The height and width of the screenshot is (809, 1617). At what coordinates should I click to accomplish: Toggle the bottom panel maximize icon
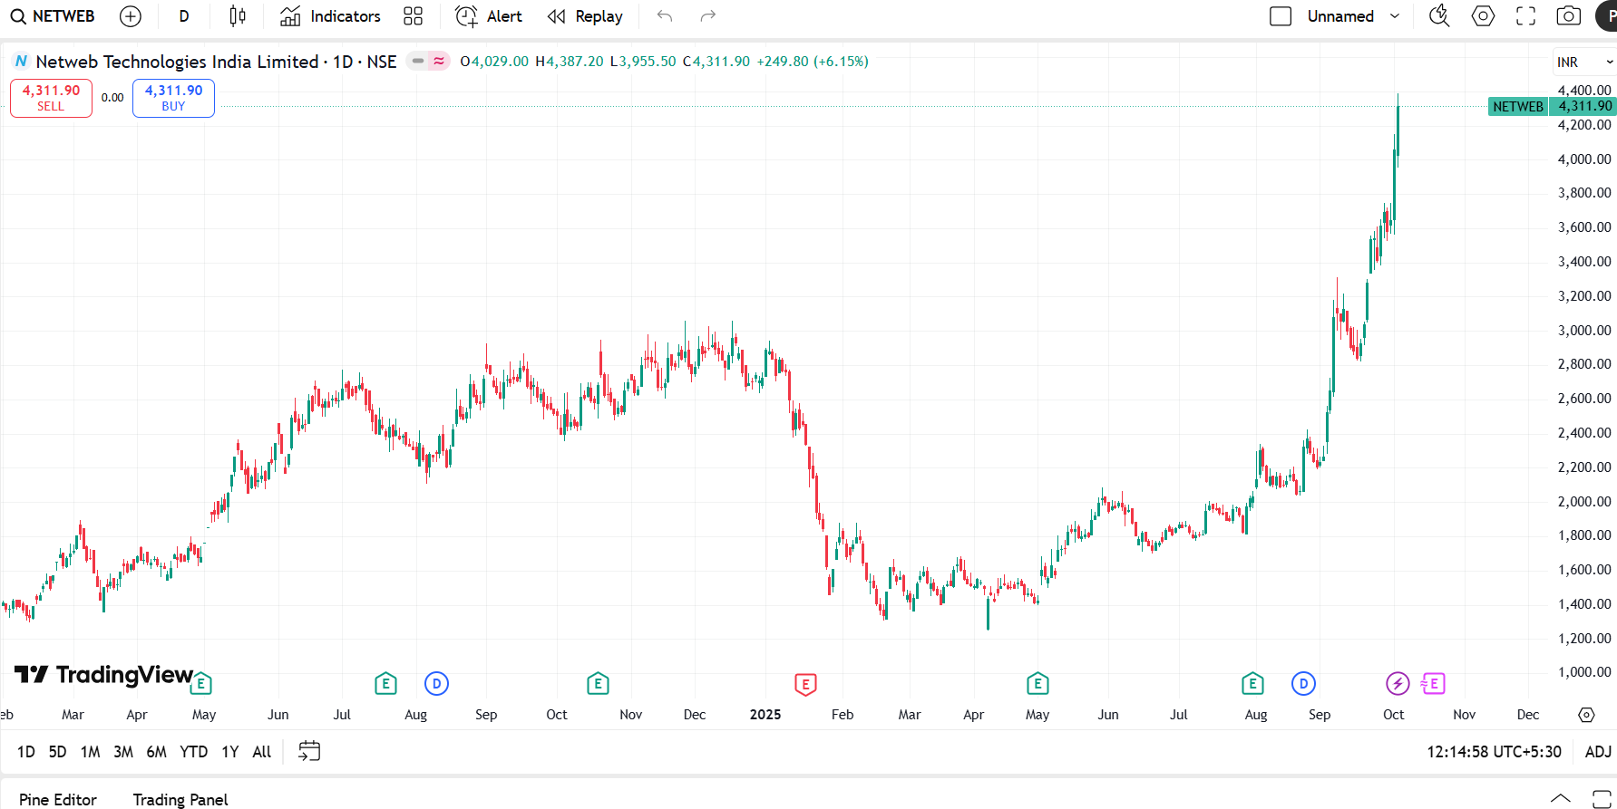(x=1602, y=799)
